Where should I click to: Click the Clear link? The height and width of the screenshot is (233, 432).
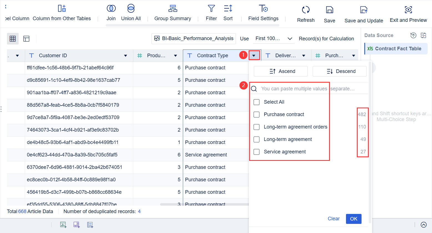334,219
